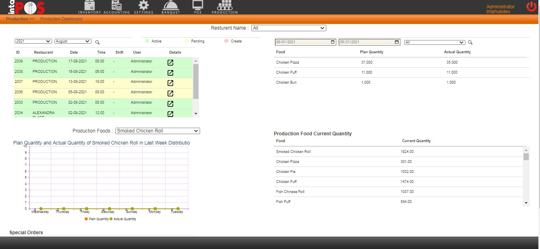
Task: Open the August month dropdown
Action: point(73,41)
